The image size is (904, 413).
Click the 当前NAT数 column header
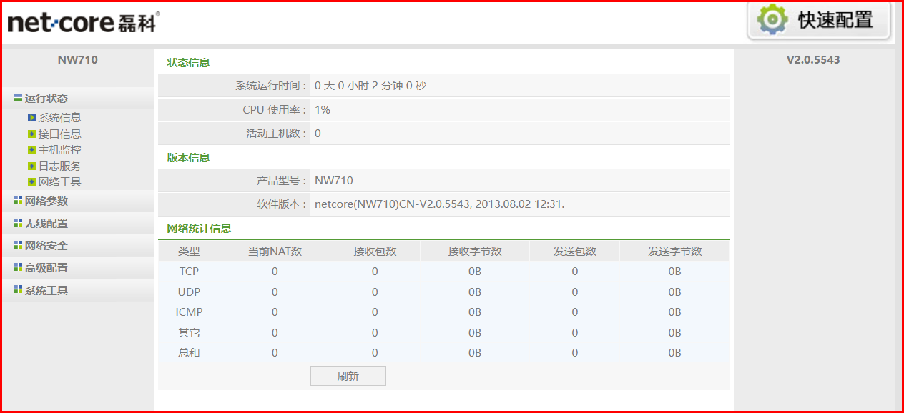(275, 252)
